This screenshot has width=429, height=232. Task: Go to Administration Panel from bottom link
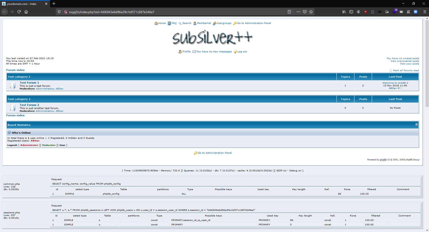pyautogui.click(x=214, y=153)
